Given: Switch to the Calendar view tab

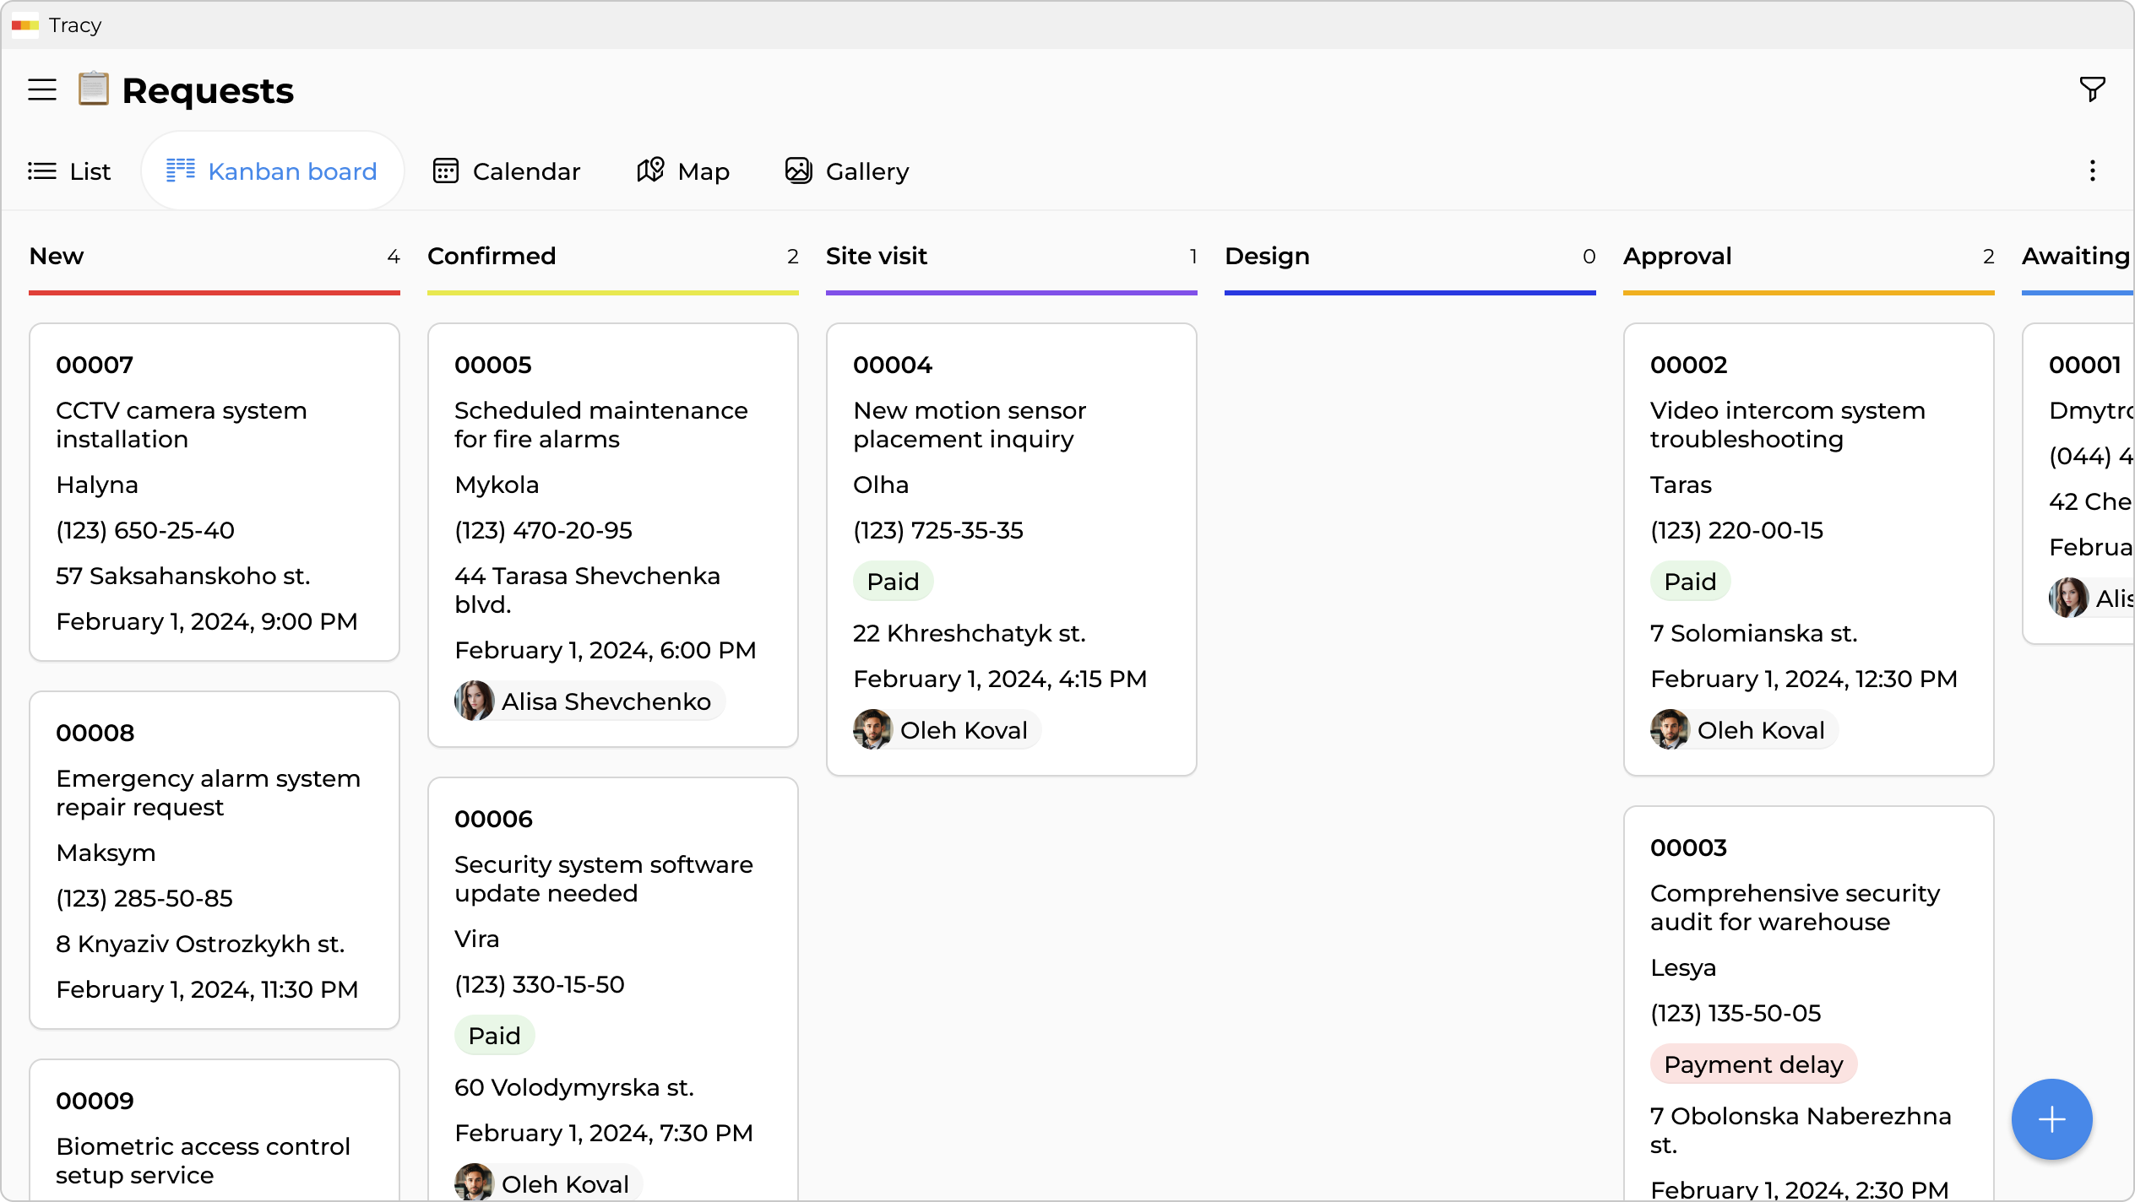Looking at the screenshot, I should (x=507, y=171).
